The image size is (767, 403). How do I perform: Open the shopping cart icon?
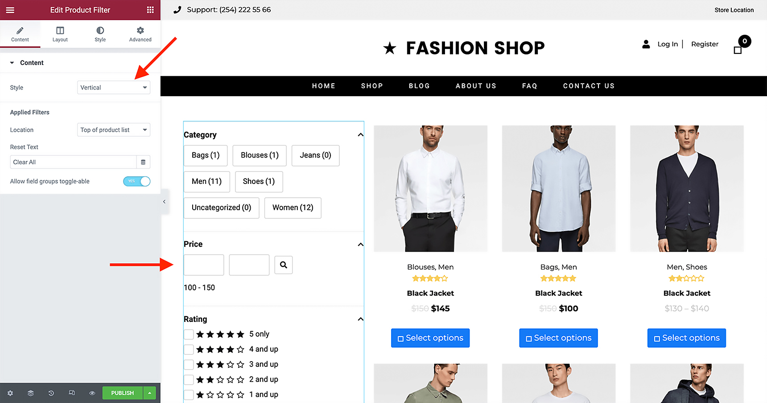[x=738, y=49]
